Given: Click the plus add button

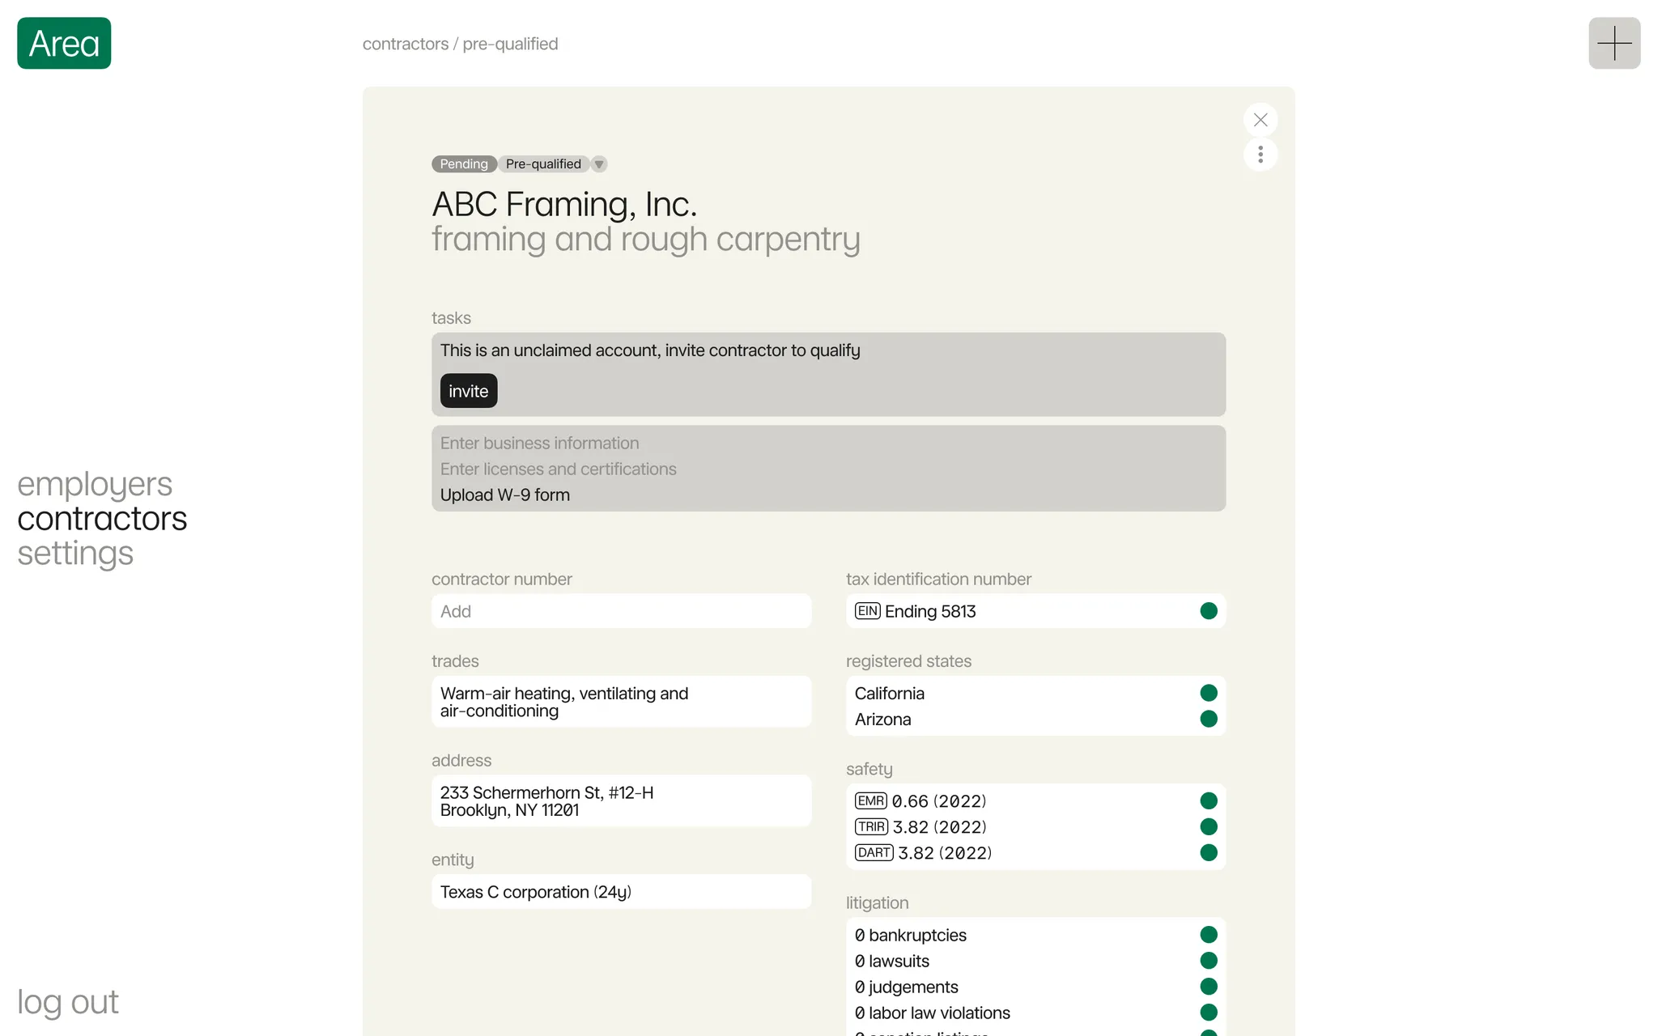Looking at the screenshot, I should pos(1613,43).
